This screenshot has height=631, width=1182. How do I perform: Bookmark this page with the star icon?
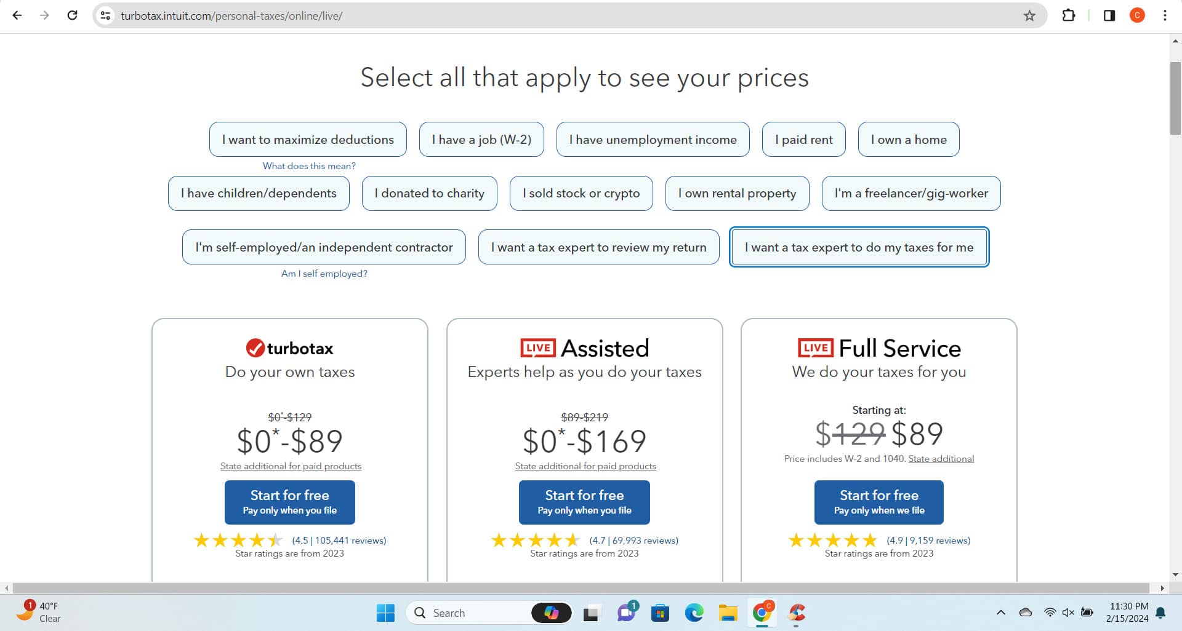pyautogui.click(x=1029, y=15)
